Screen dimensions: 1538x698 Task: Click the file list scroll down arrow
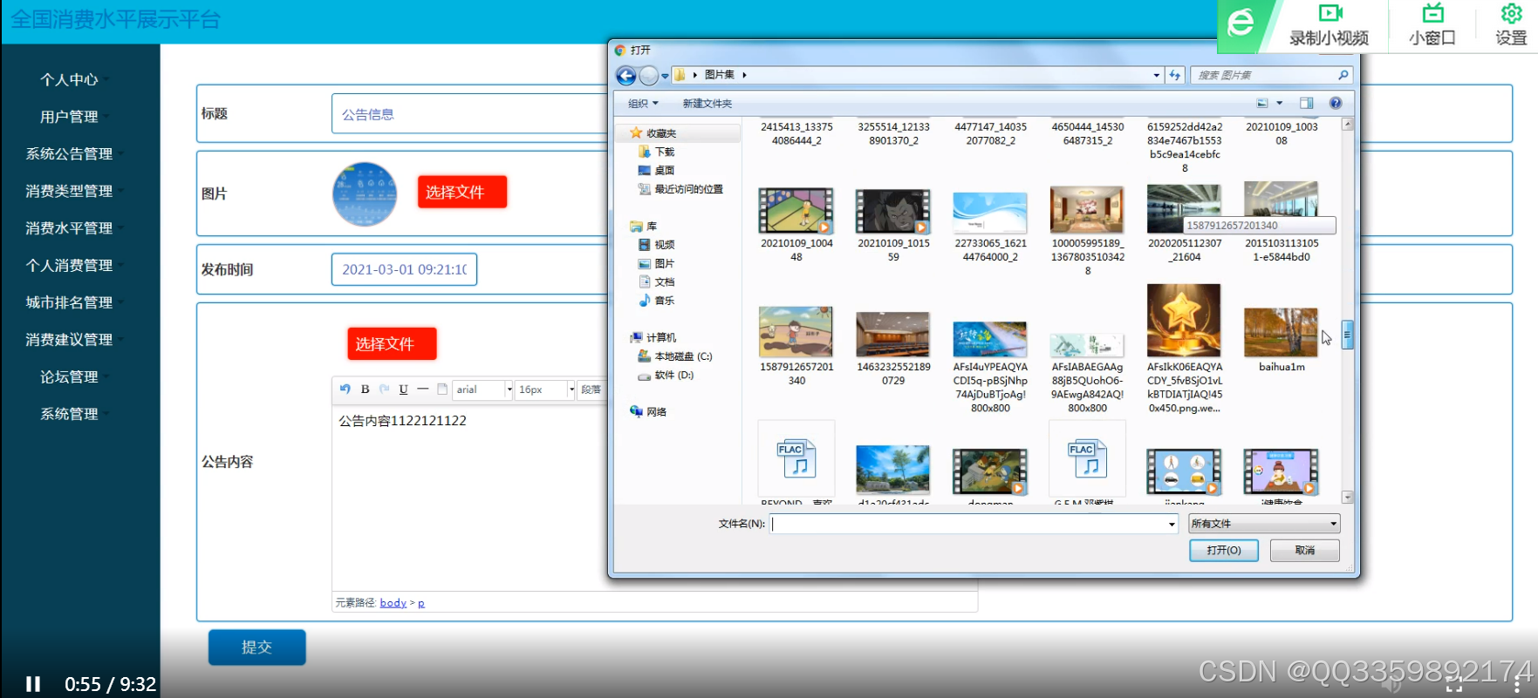(x=1348, y=498)
